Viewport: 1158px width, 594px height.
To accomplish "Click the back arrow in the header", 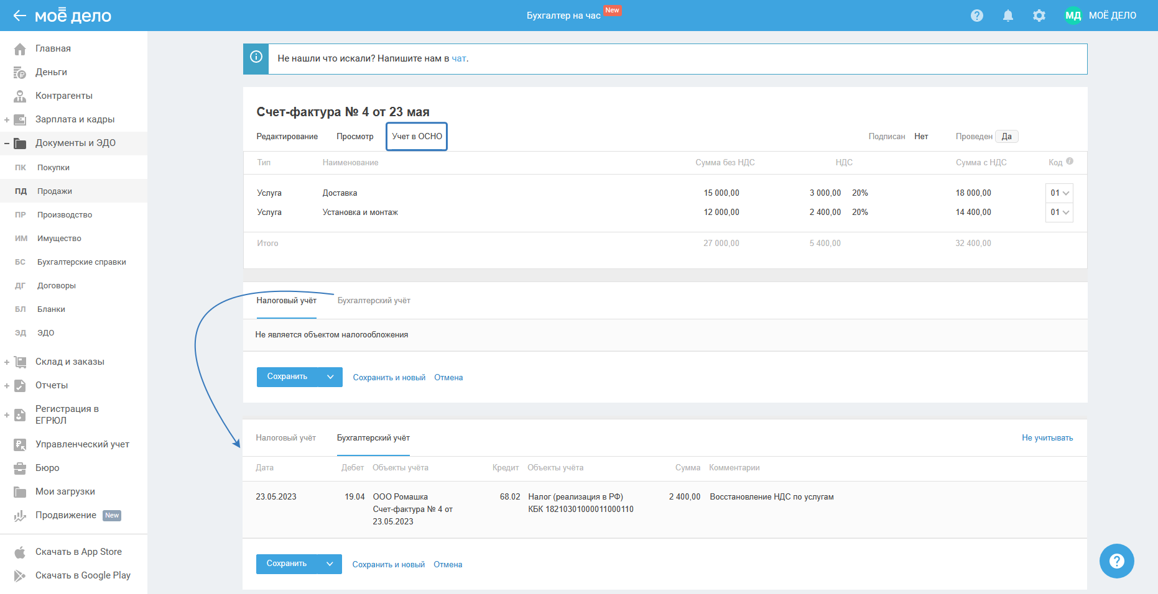I will (x=19, y=16).
